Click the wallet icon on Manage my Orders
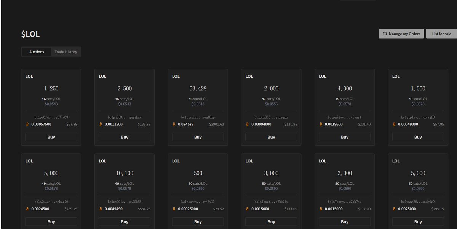Viewport: 457px width, 229px height. (385, 34)
